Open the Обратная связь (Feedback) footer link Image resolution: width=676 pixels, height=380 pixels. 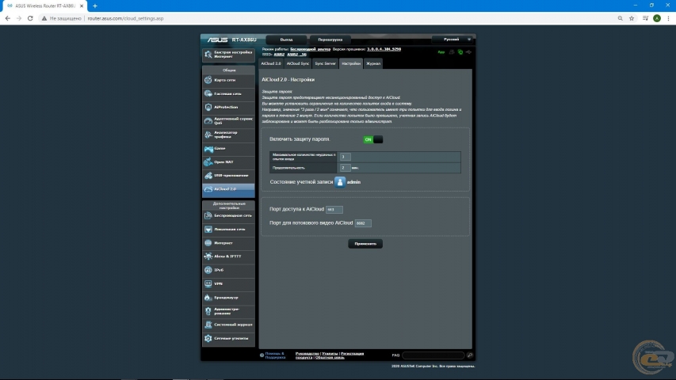[330, 358]
